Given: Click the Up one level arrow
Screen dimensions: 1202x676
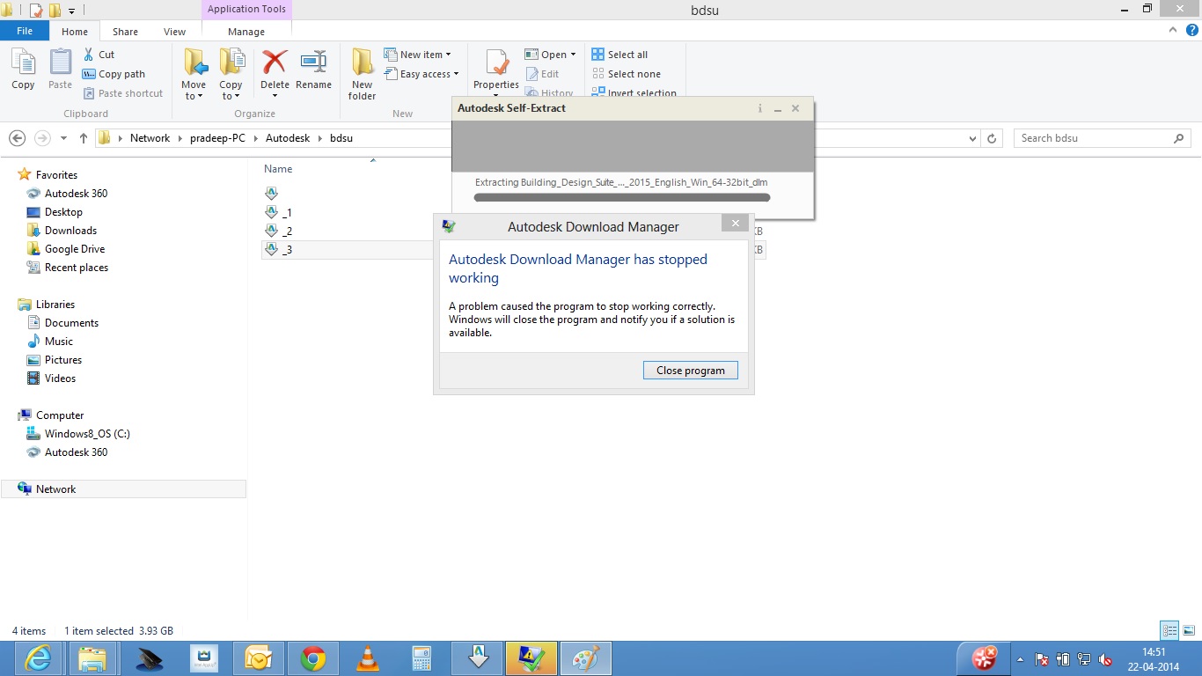Looking at the screenshot, I should coord(84,138).
